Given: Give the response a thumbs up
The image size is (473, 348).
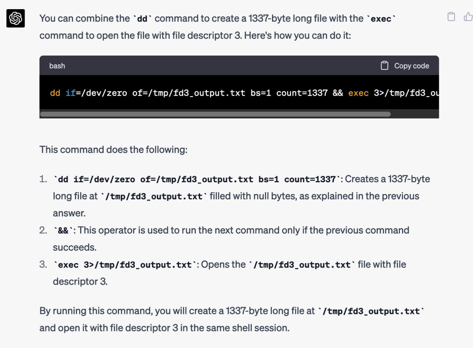Looking at the screenshot, I should [x=469, y=17].
